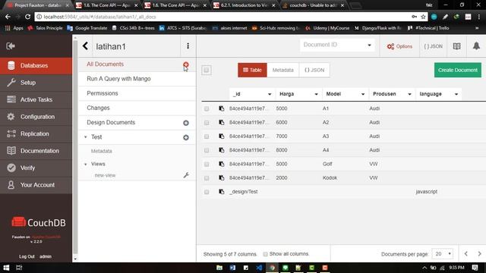Check the Kodok document row checkbox
Viewport: 486px width, 273px height.
[207, 178]
